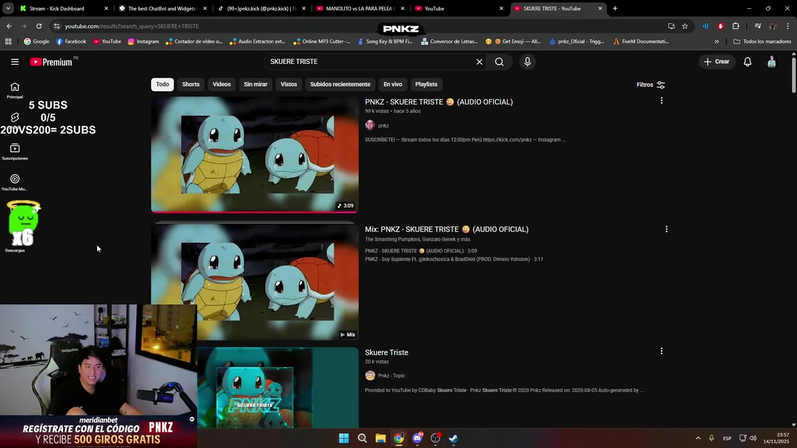Open more options for PNKZ - SKUERE TRISTE video
Screen dimensions: 797x448
661,101
